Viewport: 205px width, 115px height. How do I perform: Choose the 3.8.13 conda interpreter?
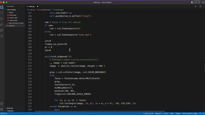(x=190, y=114)
